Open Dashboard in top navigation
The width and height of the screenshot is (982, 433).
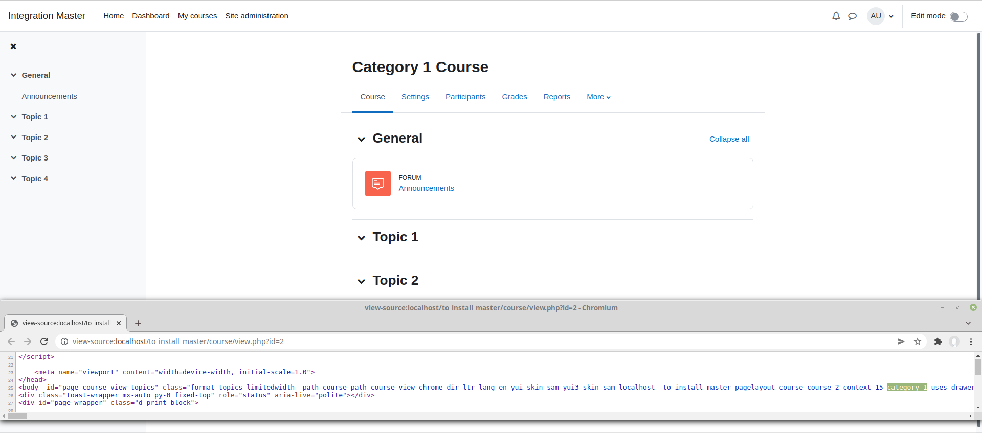point(151,16)
